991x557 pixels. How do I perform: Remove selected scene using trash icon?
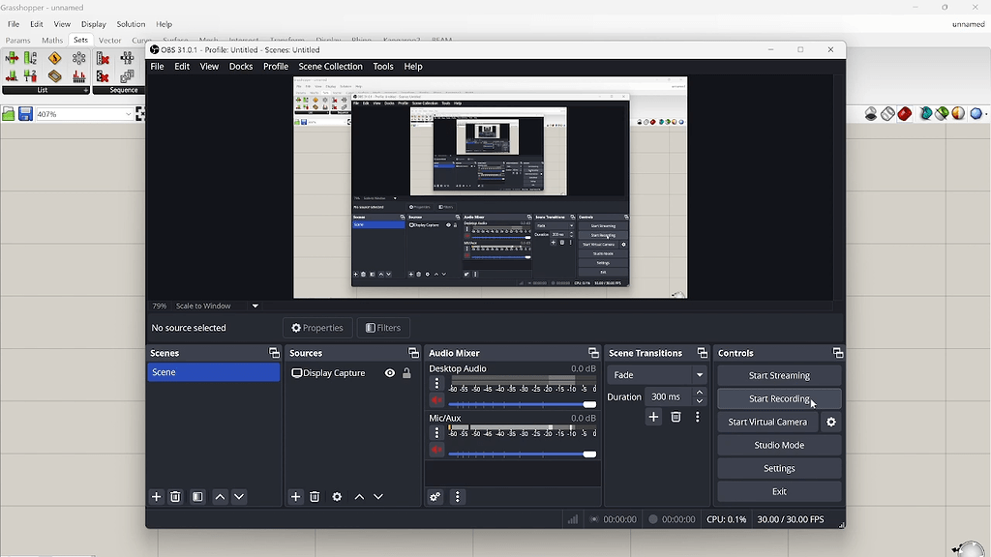pos(175,497)
